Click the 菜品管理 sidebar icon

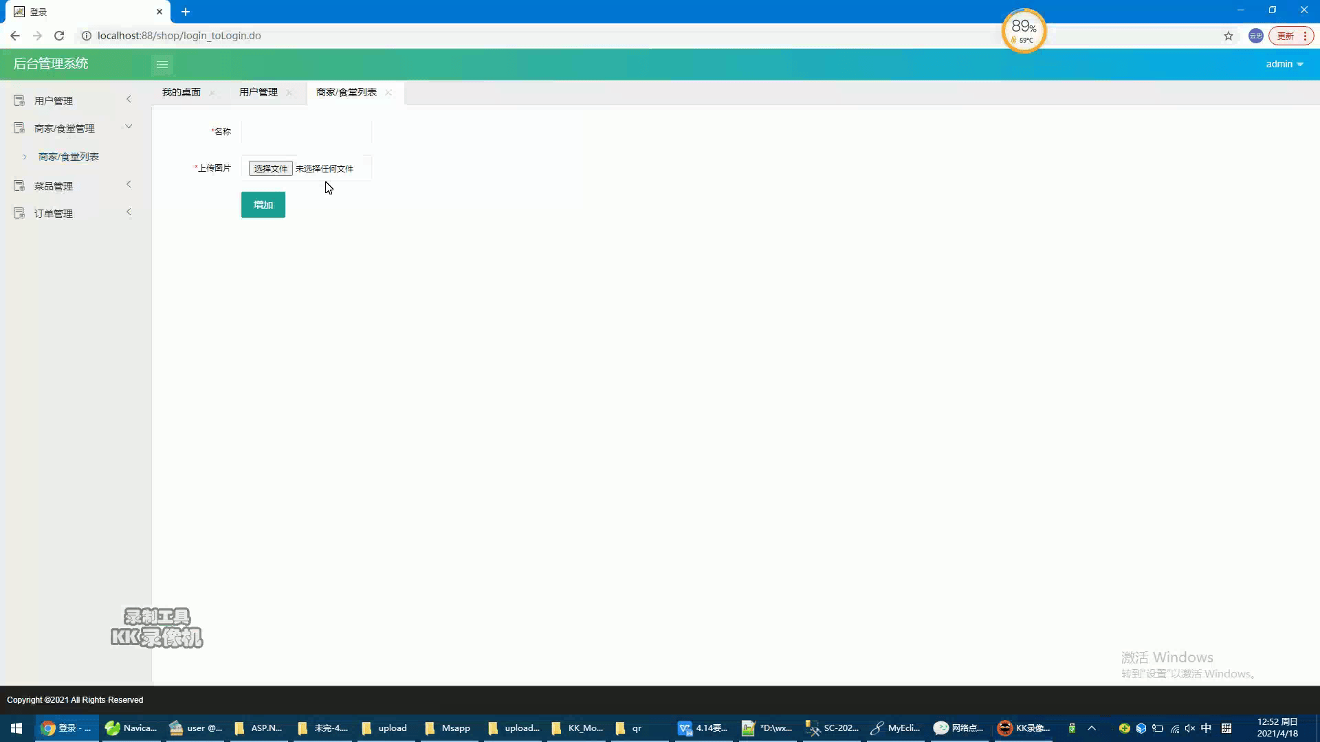19,185
